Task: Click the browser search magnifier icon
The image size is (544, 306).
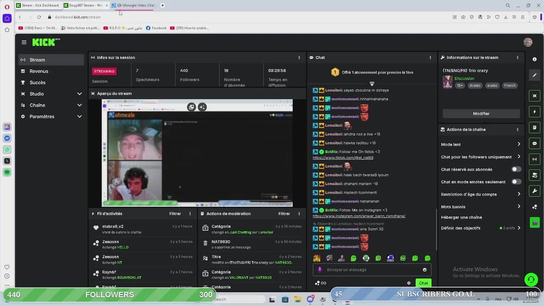Action: click(x=508, y=6)
